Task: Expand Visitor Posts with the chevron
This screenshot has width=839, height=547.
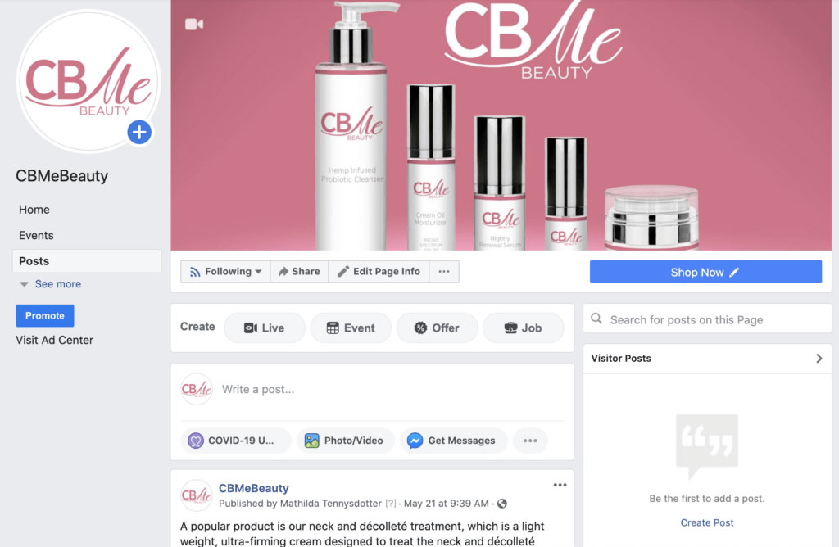Action: pyautogui.click(x=819, y=358)
